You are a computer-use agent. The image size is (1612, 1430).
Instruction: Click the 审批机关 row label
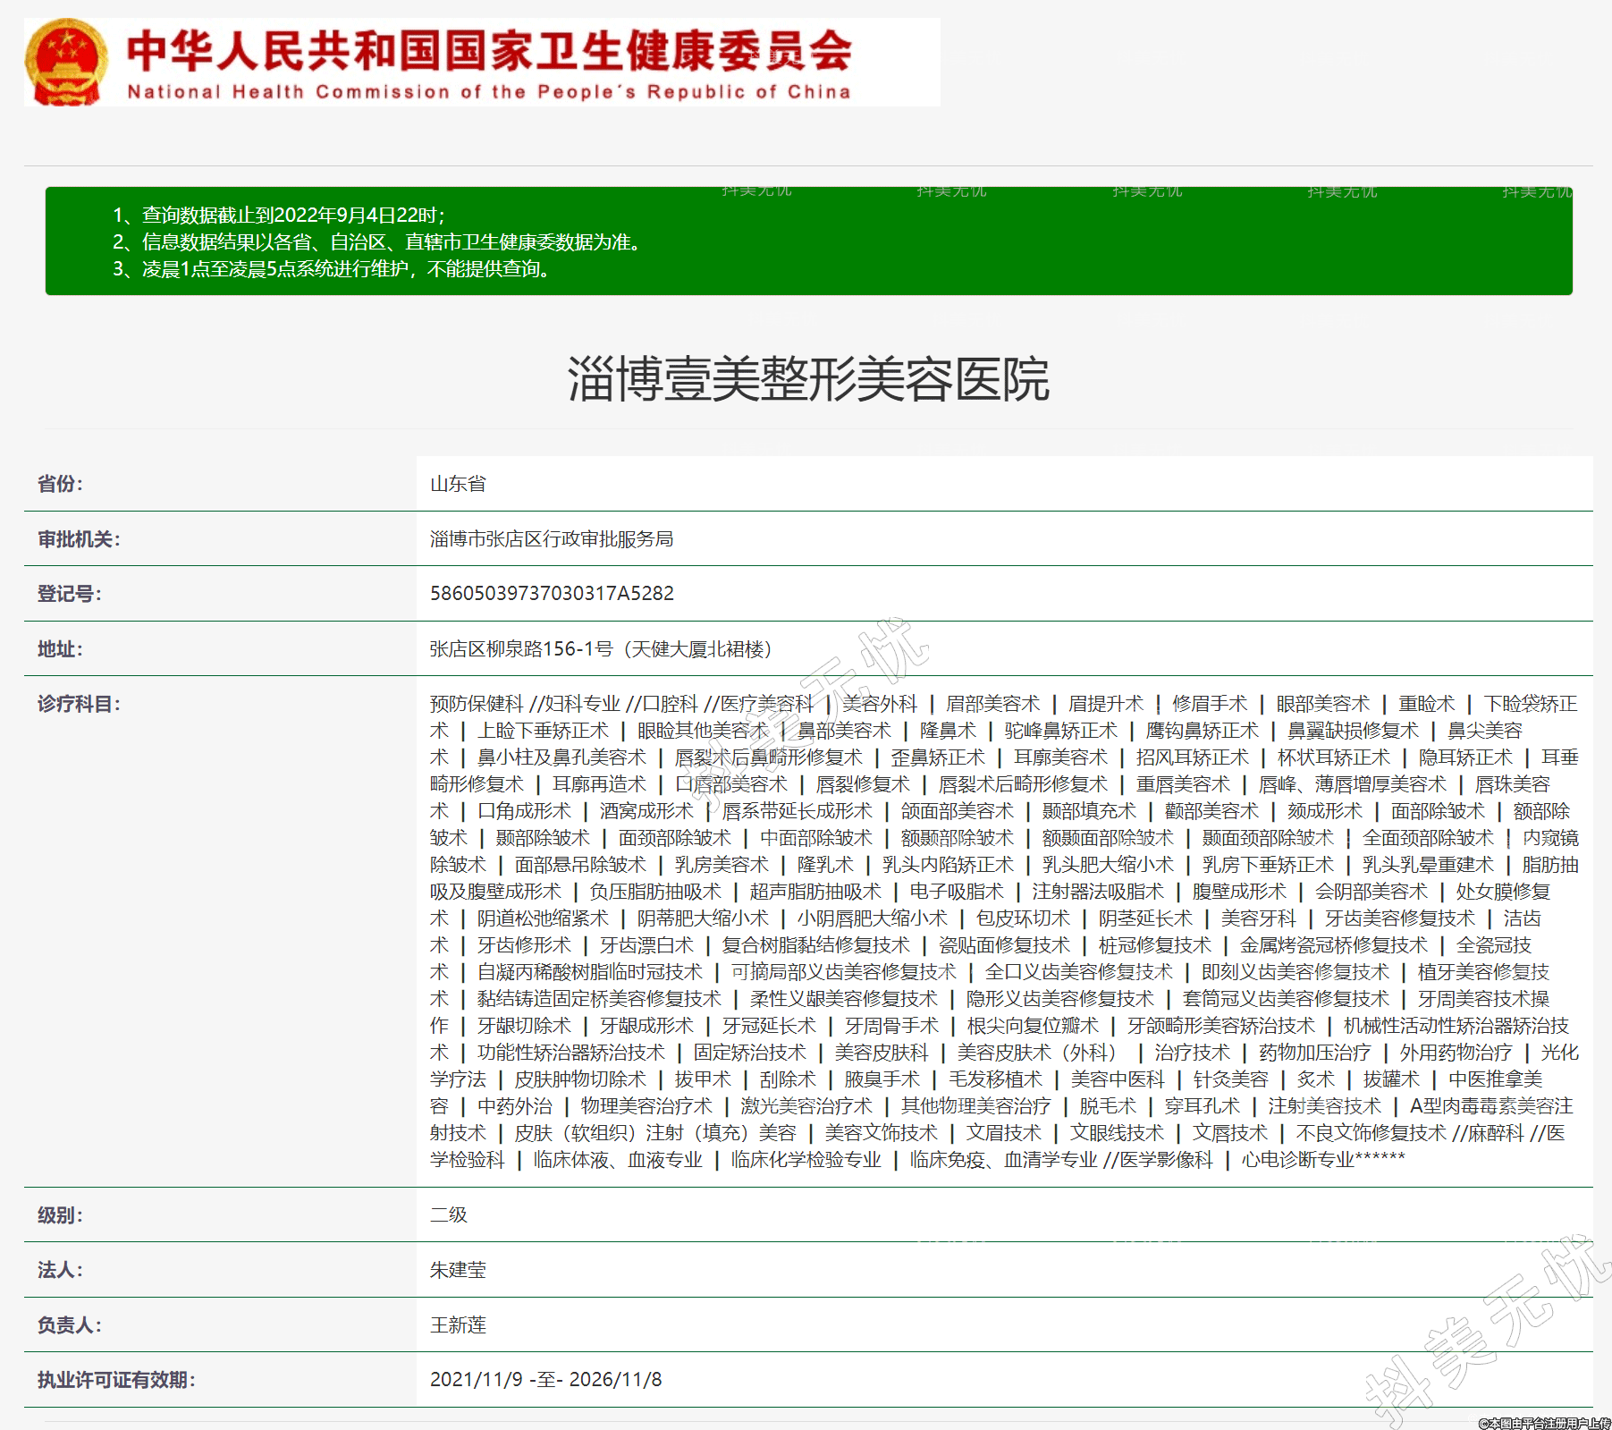coord(79,539)
